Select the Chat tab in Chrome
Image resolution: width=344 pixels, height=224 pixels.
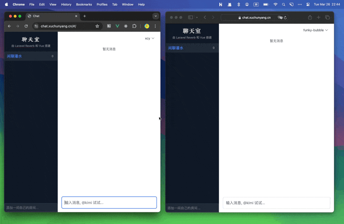pyautogui.click(x=52, y=16)
